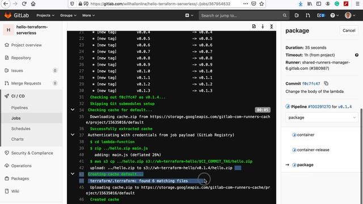This screenshot has width=363, height=204.
Task: Open the Firefox account icon
Action: (328, 4)
